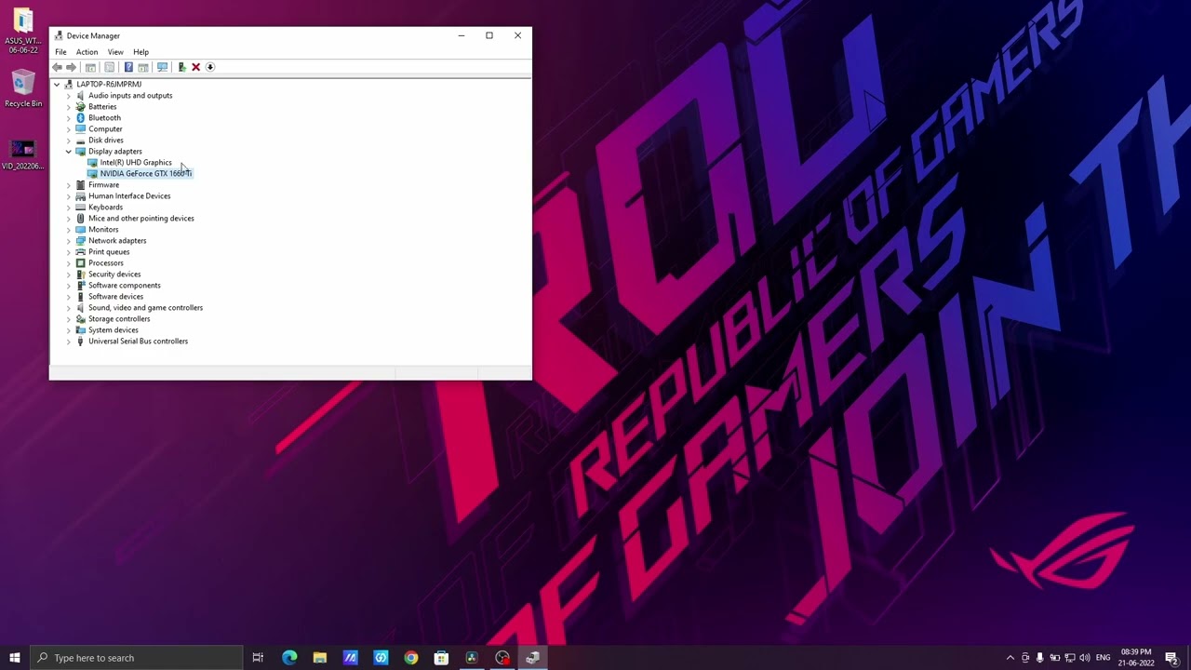The height and width of the screenshot is (670, 1191).
Task: Expand Human Interface Devices category arrow
Action: pyautogui.click(x=68, y=196)
